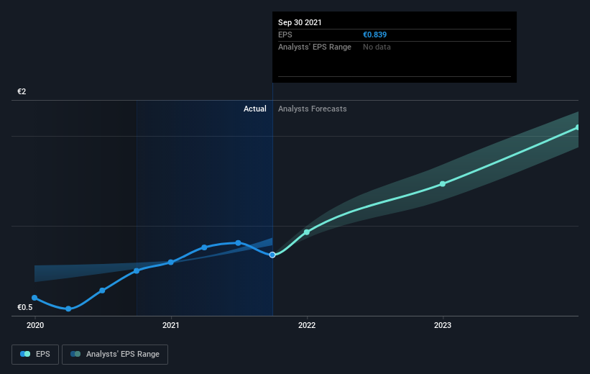This screenshot has height=374, width=590.
Task: Select the 2023 forecast EPS data point
Action: (443, 184)
